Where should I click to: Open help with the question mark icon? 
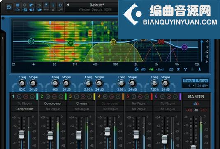pos(46,5)
